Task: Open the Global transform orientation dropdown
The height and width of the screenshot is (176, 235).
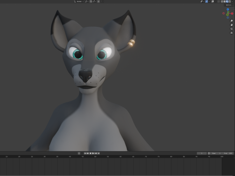Action: click(78, 1)
